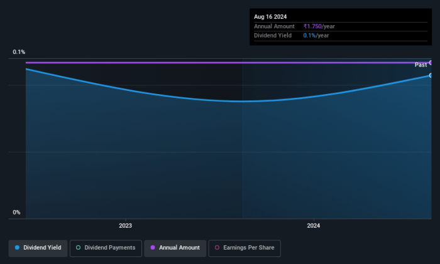Hide the Annual Amount series
This screenshot has width=440, height=264.
point(174,248)
